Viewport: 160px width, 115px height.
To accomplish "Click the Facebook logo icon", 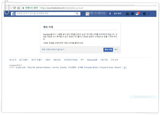I will (13, 14).
